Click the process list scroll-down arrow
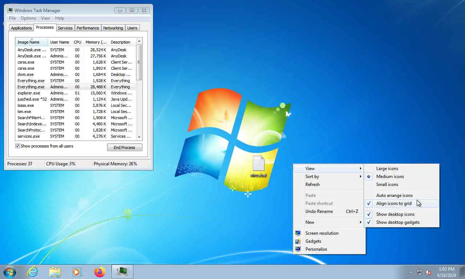Screen dimensions: 465x279 [x=139, y=137]
